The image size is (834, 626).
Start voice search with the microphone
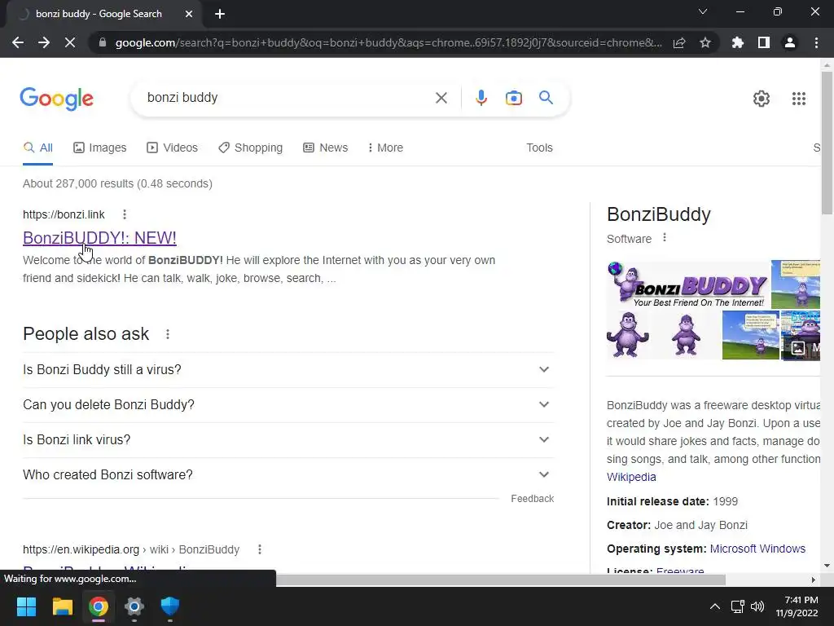coord(481,98)
